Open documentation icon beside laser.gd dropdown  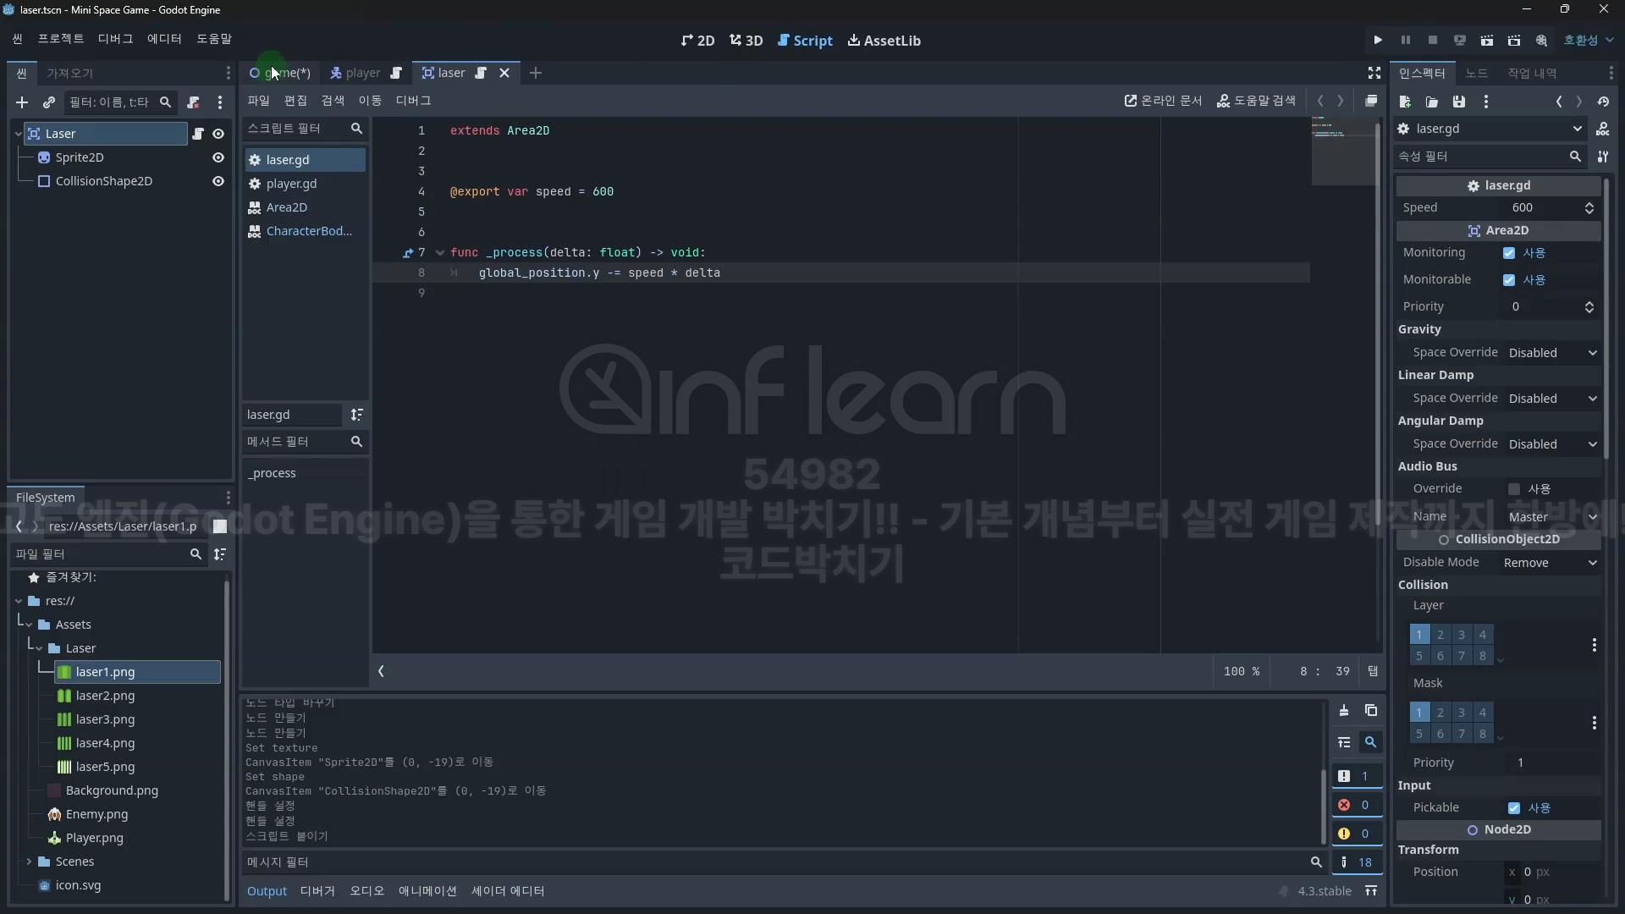(x=1603, y=129)
